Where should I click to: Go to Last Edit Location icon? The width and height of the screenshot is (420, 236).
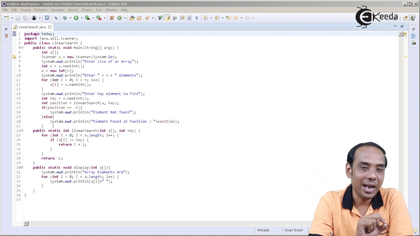click(x=228, y=18)
